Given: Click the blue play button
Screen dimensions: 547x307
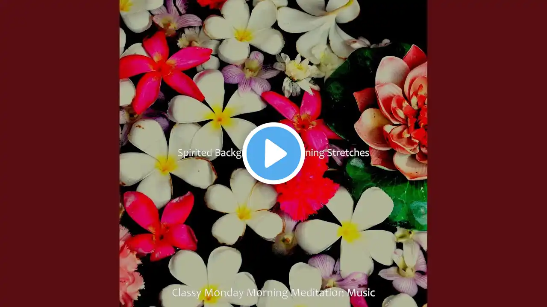Looking at the screenshot, I should pos(273,153).
